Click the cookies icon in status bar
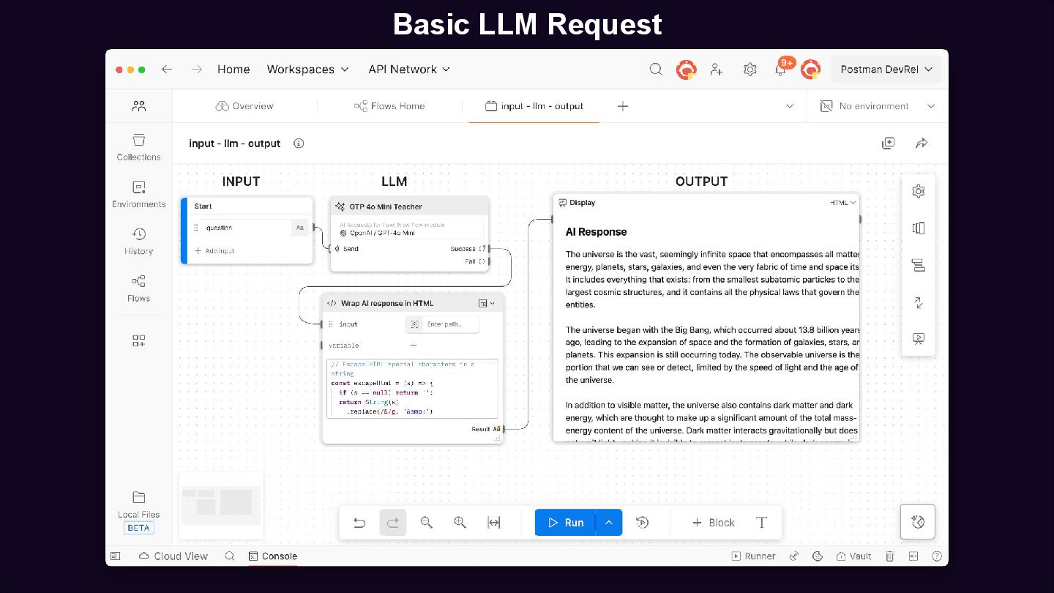Image resolution: width=1054 pixels, height=593 pixels. [818, 556]
